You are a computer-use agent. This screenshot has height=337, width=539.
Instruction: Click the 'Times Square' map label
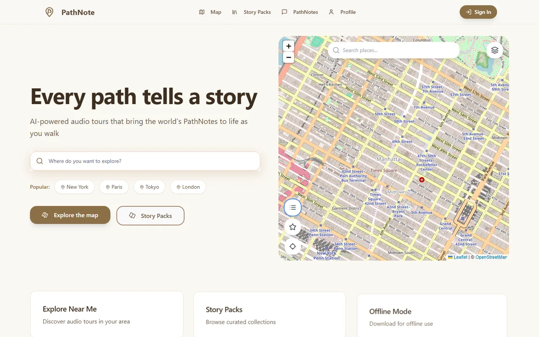coord(384,171)
